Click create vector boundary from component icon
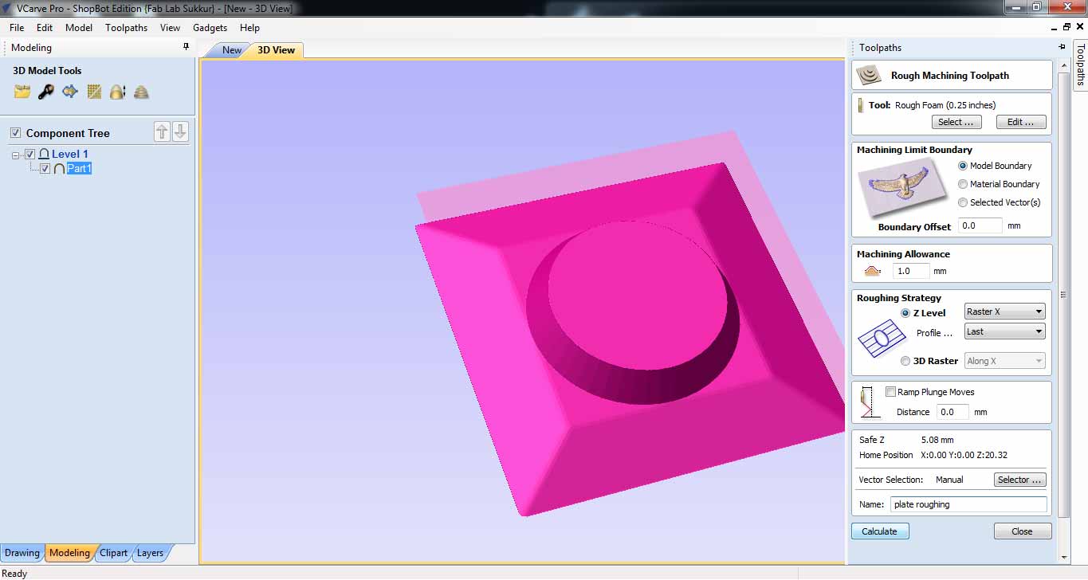The height and width of the screenshot is (580, 1088). coord(70,92)
